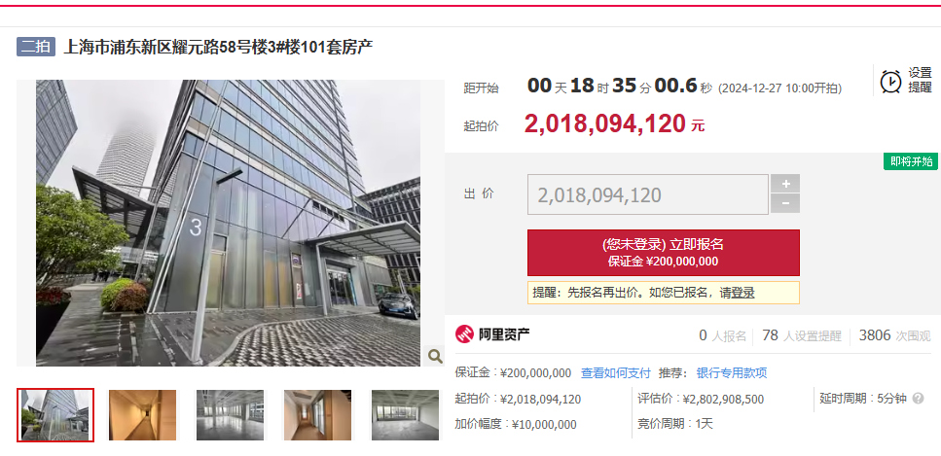
Task: Increase bid with the plus button
Action: pos(785,184)
